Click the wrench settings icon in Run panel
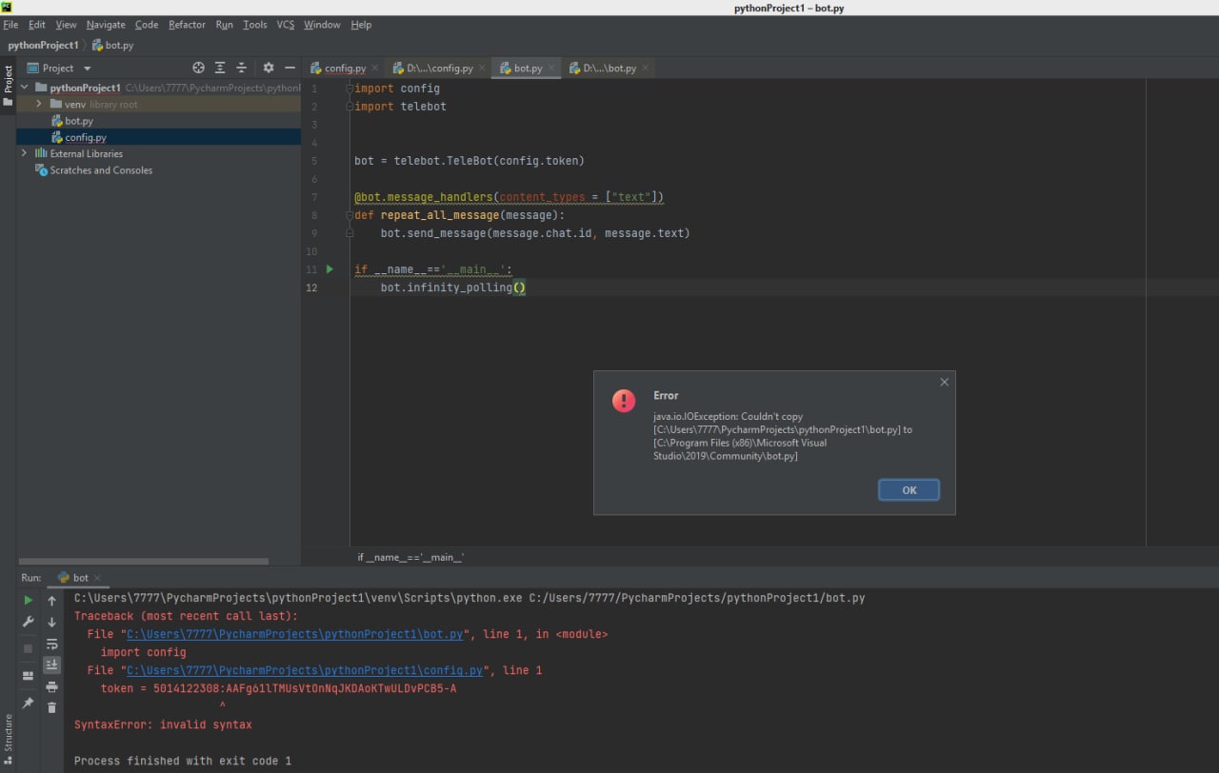This screenshot has width=1219, height=773. 28,623
